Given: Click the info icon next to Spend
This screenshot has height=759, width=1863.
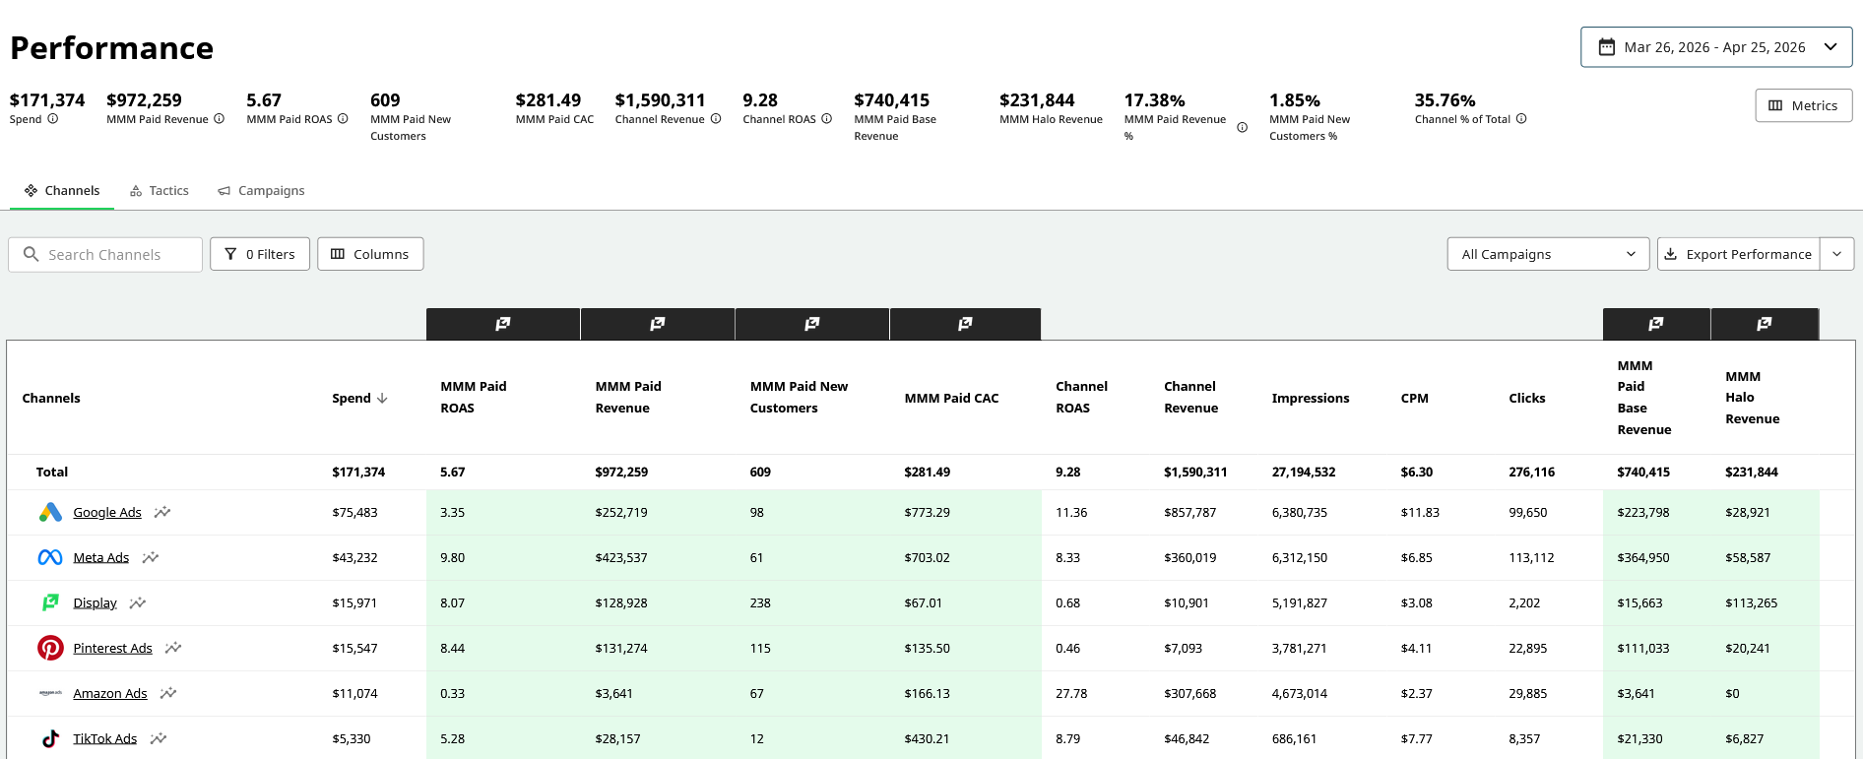Looking at the screenshot, I should click(53, 119).
